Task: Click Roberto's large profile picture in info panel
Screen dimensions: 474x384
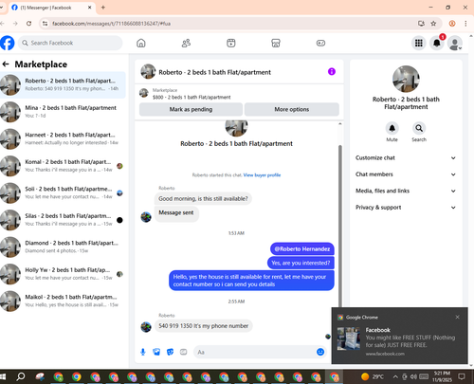Action: 406,79
